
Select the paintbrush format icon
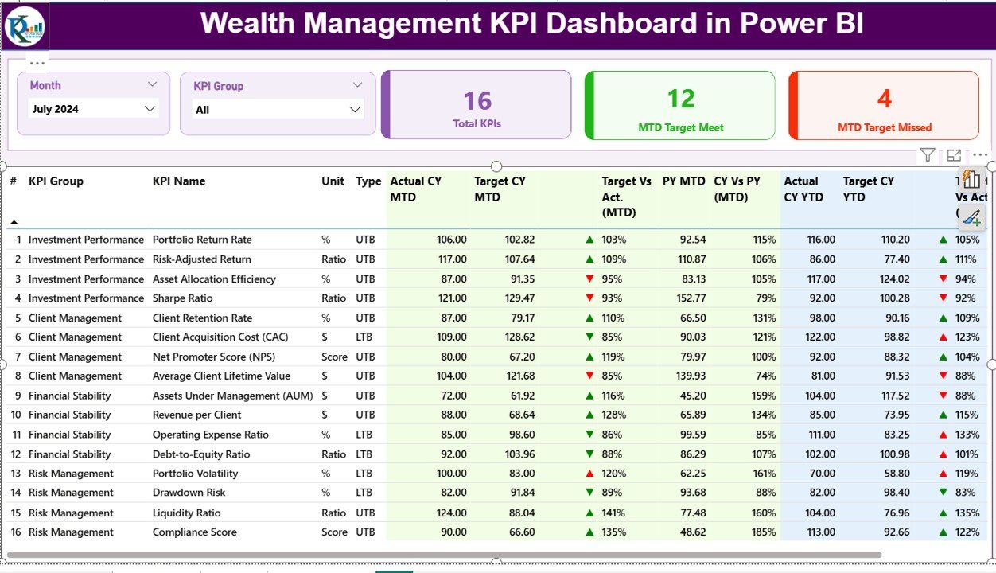point(971,216)
